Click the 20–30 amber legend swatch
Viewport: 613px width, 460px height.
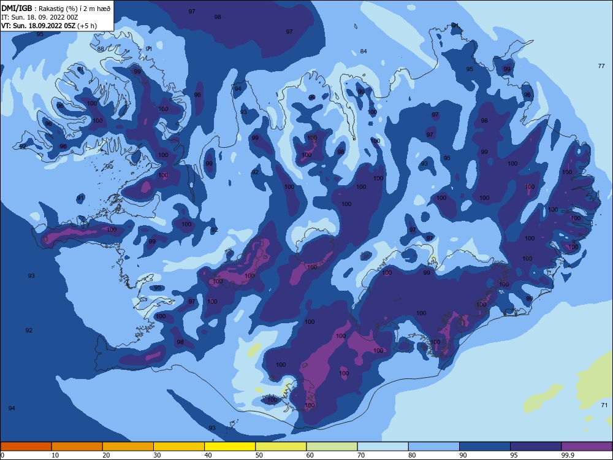(x=128, y=447)
